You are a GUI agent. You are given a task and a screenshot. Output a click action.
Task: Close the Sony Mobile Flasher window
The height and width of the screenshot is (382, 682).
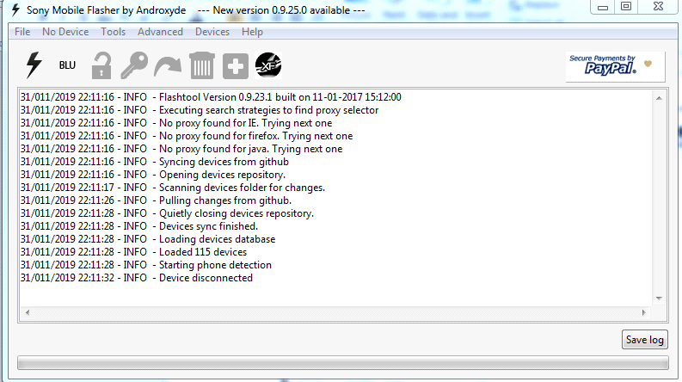(x=658, y=7)
